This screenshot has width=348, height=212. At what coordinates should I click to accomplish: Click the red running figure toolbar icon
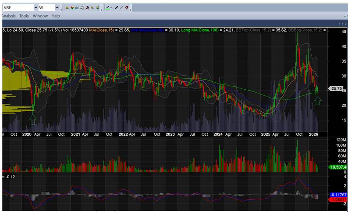[88, 8]
